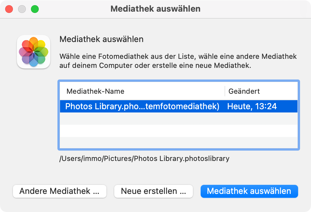
Task: Click the gray disabled minimize button
Action: pyautogui.click(x=22, y=9)
